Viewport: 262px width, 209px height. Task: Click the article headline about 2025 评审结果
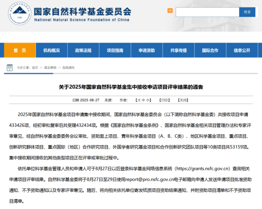click(x=131, y=87)
